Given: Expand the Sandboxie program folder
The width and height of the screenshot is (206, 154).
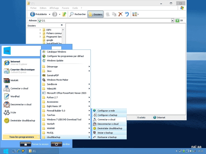Looking at the screenshot, I should click(x=66, y=84).
